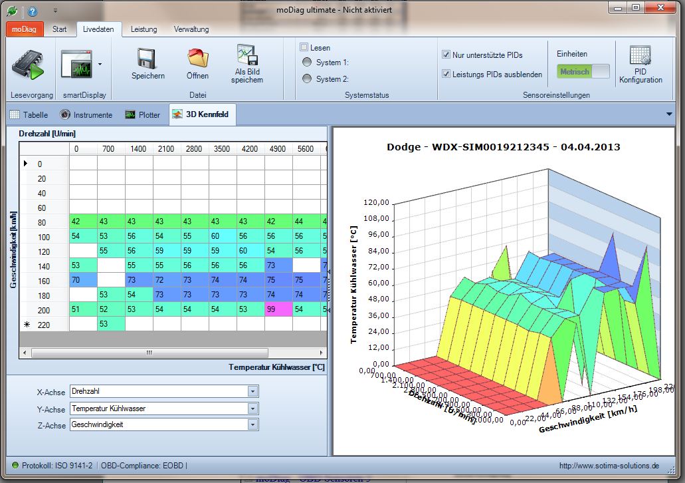The height and width of the screenshot is (483, 685).
Task: Uncheck Nur unterstützte PIDs
Action: pos(446,55)
